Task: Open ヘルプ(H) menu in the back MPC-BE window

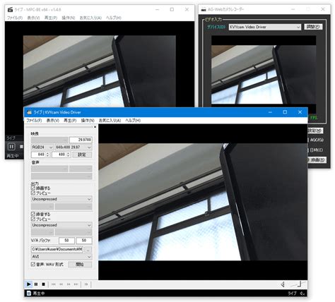Action: click(114, 18)
